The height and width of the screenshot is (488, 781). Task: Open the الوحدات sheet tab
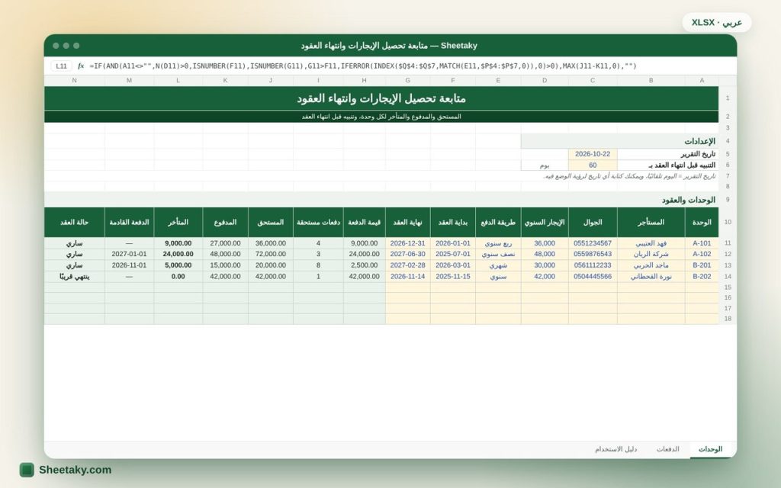tap(710, 449)
